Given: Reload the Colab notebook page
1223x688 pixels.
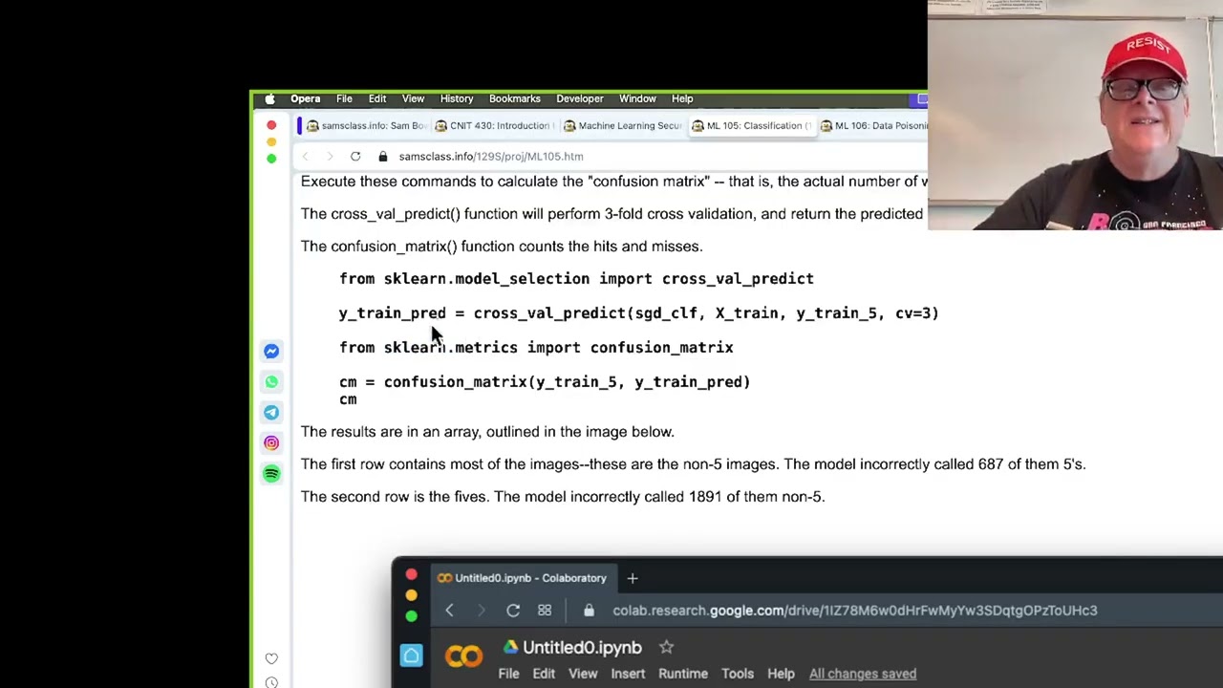Looking at the screenshot, I should (513, 611).
